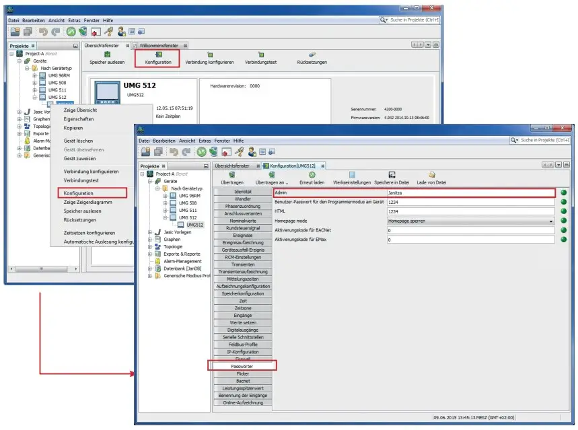Select UMG512 device in the front window tree
This screenshot has width=578, height=430.
pyautogui.click(x=194, y=225)
